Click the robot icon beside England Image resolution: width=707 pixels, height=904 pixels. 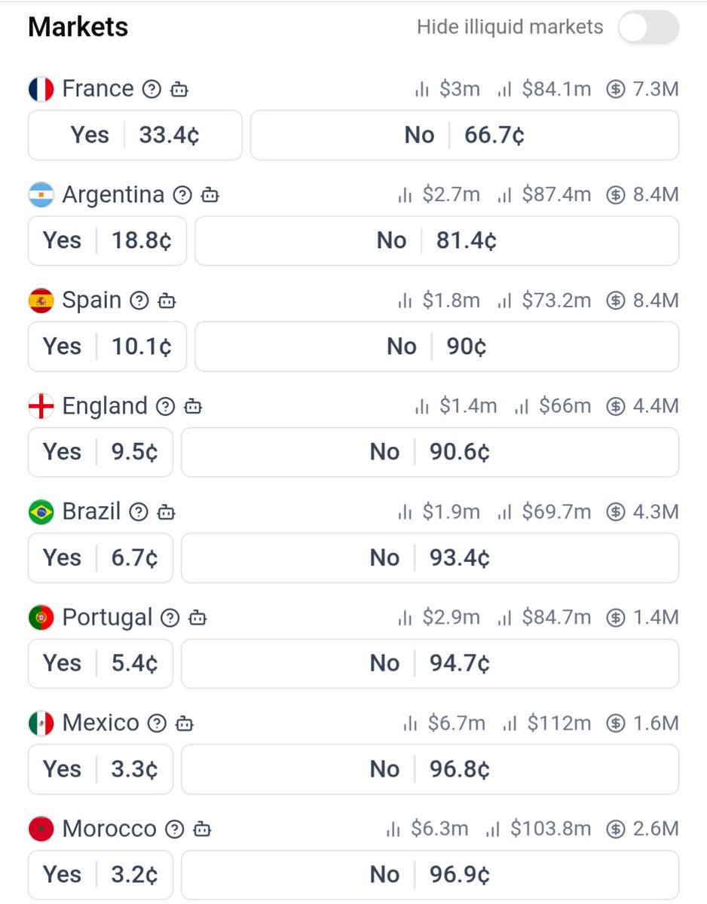pos(194,407)
